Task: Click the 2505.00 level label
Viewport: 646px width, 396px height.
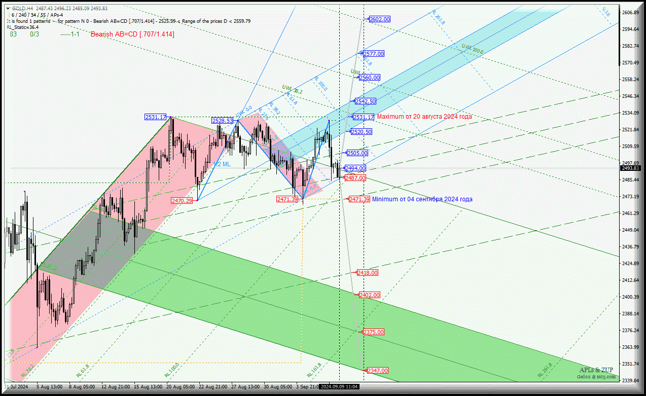Action: point(357,153)
